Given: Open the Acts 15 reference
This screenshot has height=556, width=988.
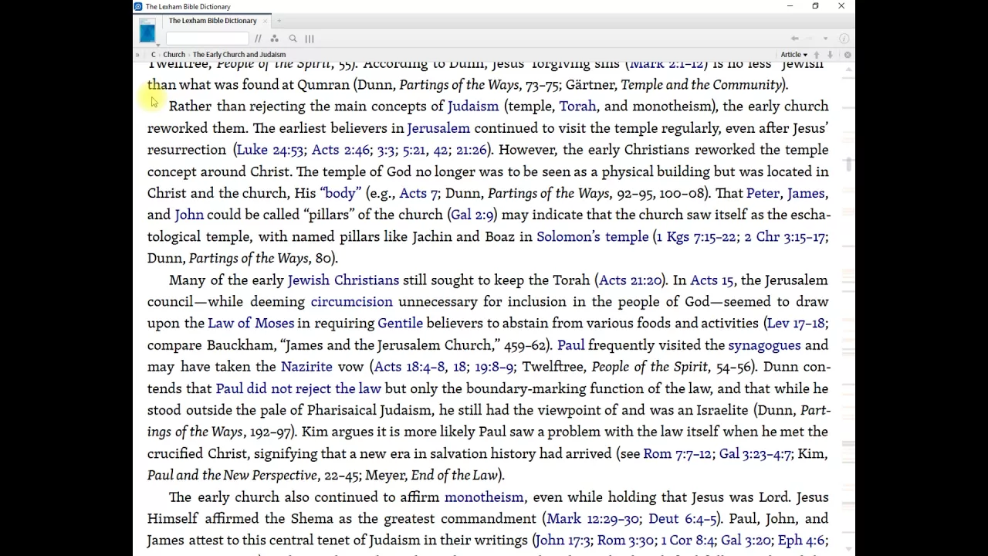Looking at the screenshot, I should point(712,280).
